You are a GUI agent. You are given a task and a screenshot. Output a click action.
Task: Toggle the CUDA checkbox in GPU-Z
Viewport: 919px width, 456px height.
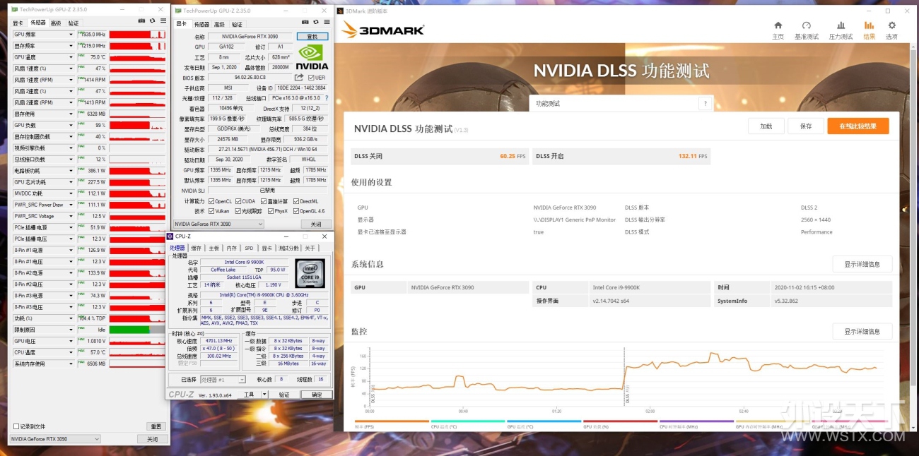point(238,201)
